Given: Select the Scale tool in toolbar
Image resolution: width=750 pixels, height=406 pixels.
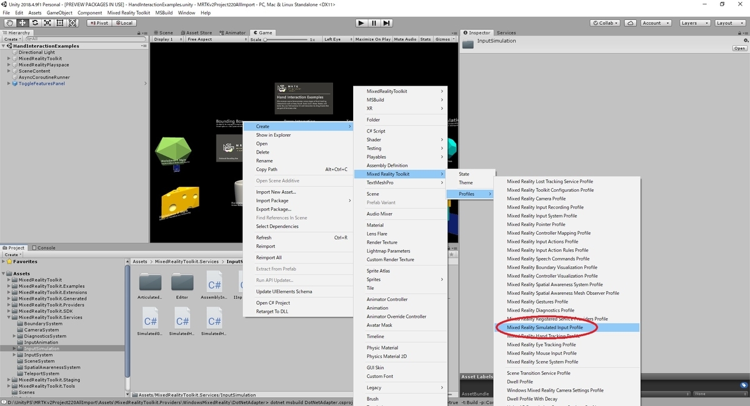Looking at the screenshot, I should point(47,22).
